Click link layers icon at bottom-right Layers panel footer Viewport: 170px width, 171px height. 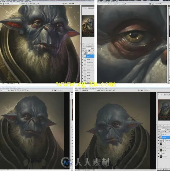(159, 169)
